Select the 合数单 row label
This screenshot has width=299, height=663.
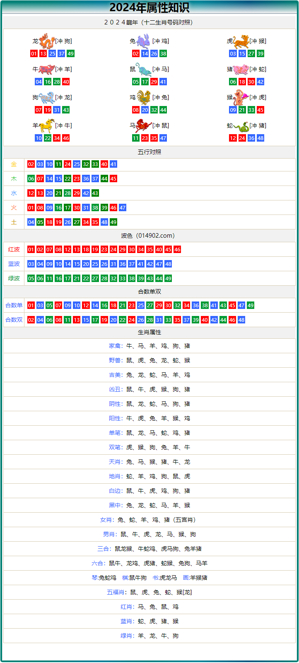(x=14, y=305)
